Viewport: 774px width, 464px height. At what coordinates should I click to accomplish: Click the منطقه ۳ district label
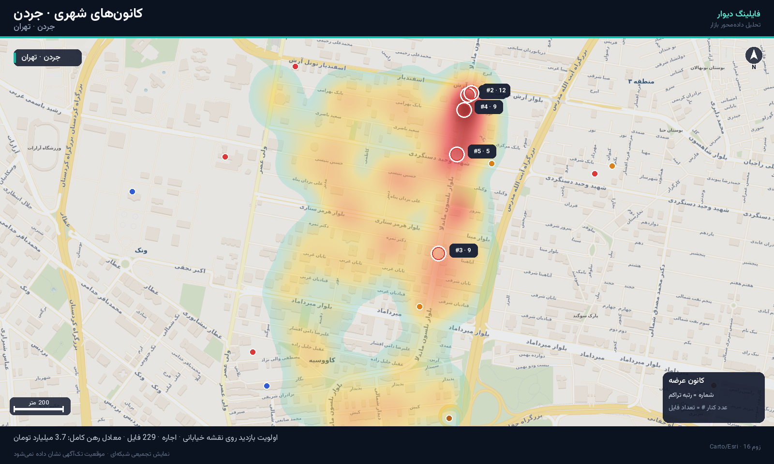pos(641,81)
